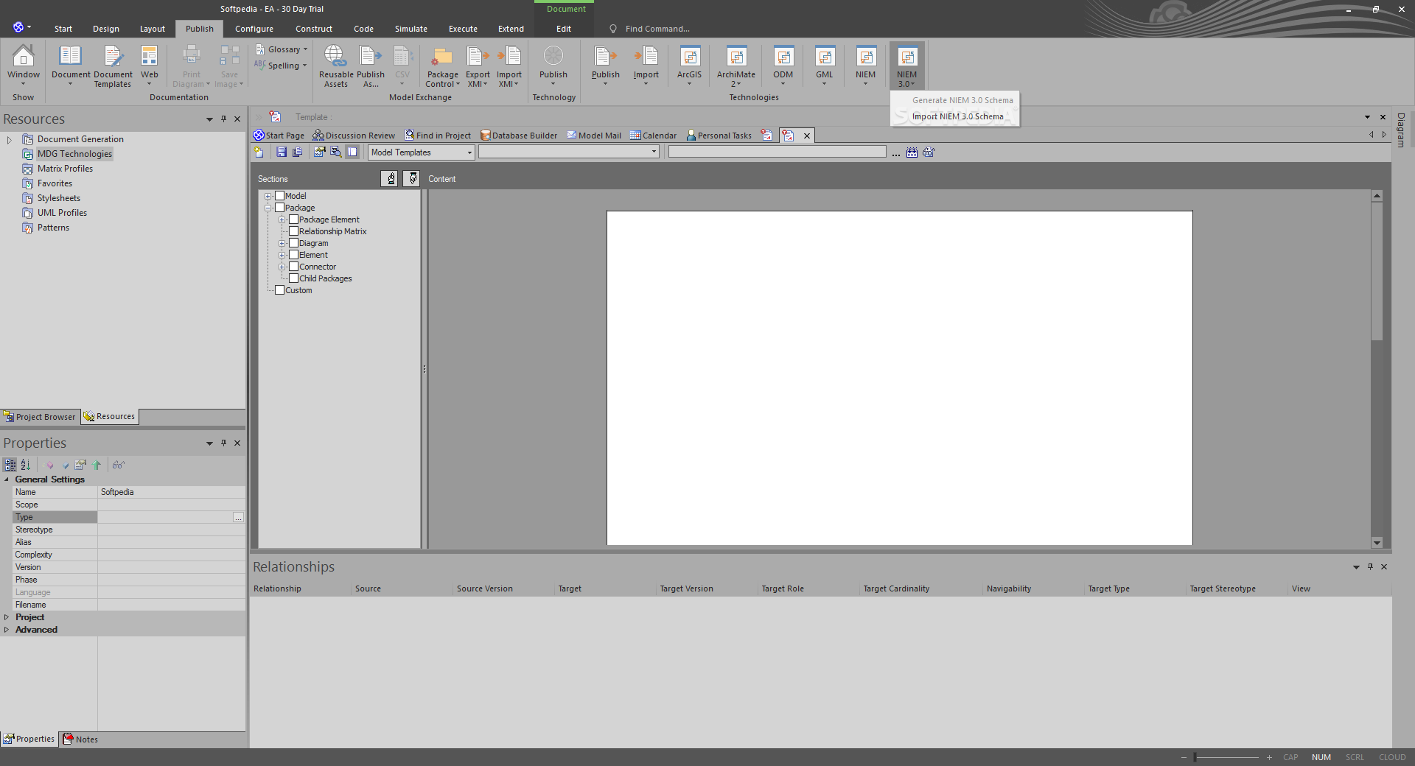This screenshot has height=766, width=1415.
Task: Toggle categorized view in Properties toolbar
Action: (x=10, y=465)
